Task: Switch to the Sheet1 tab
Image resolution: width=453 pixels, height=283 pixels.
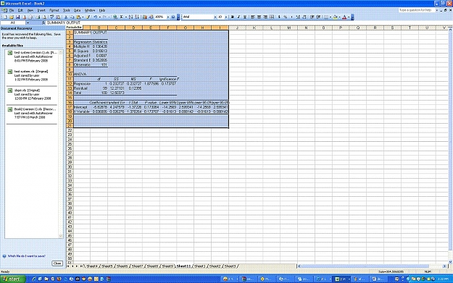Action: [x=199, y=266]
